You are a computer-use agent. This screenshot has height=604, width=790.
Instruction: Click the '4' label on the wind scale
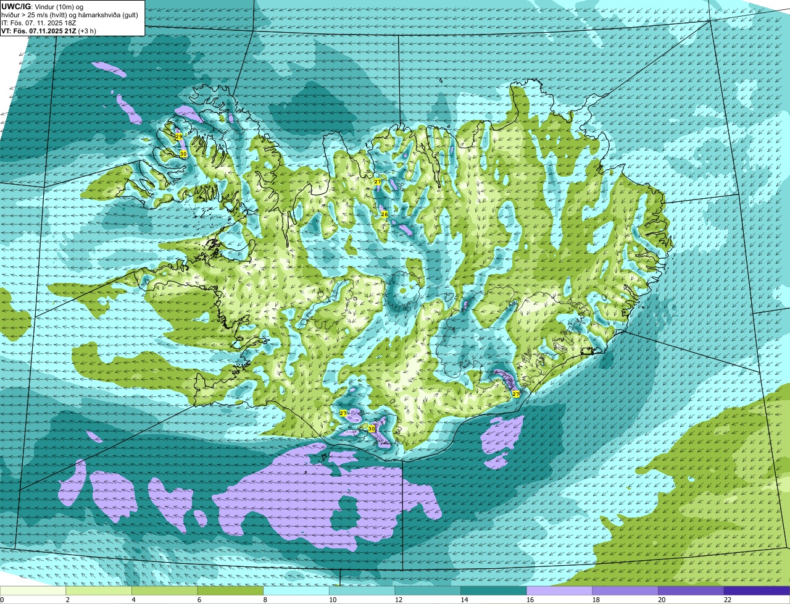pyautogui.click(x=133, y=600)
